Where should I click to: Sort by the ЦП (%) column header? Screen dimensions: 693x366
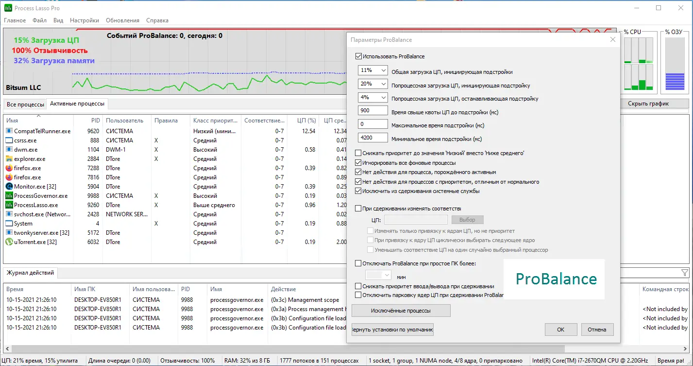click(x=304, y=121)
